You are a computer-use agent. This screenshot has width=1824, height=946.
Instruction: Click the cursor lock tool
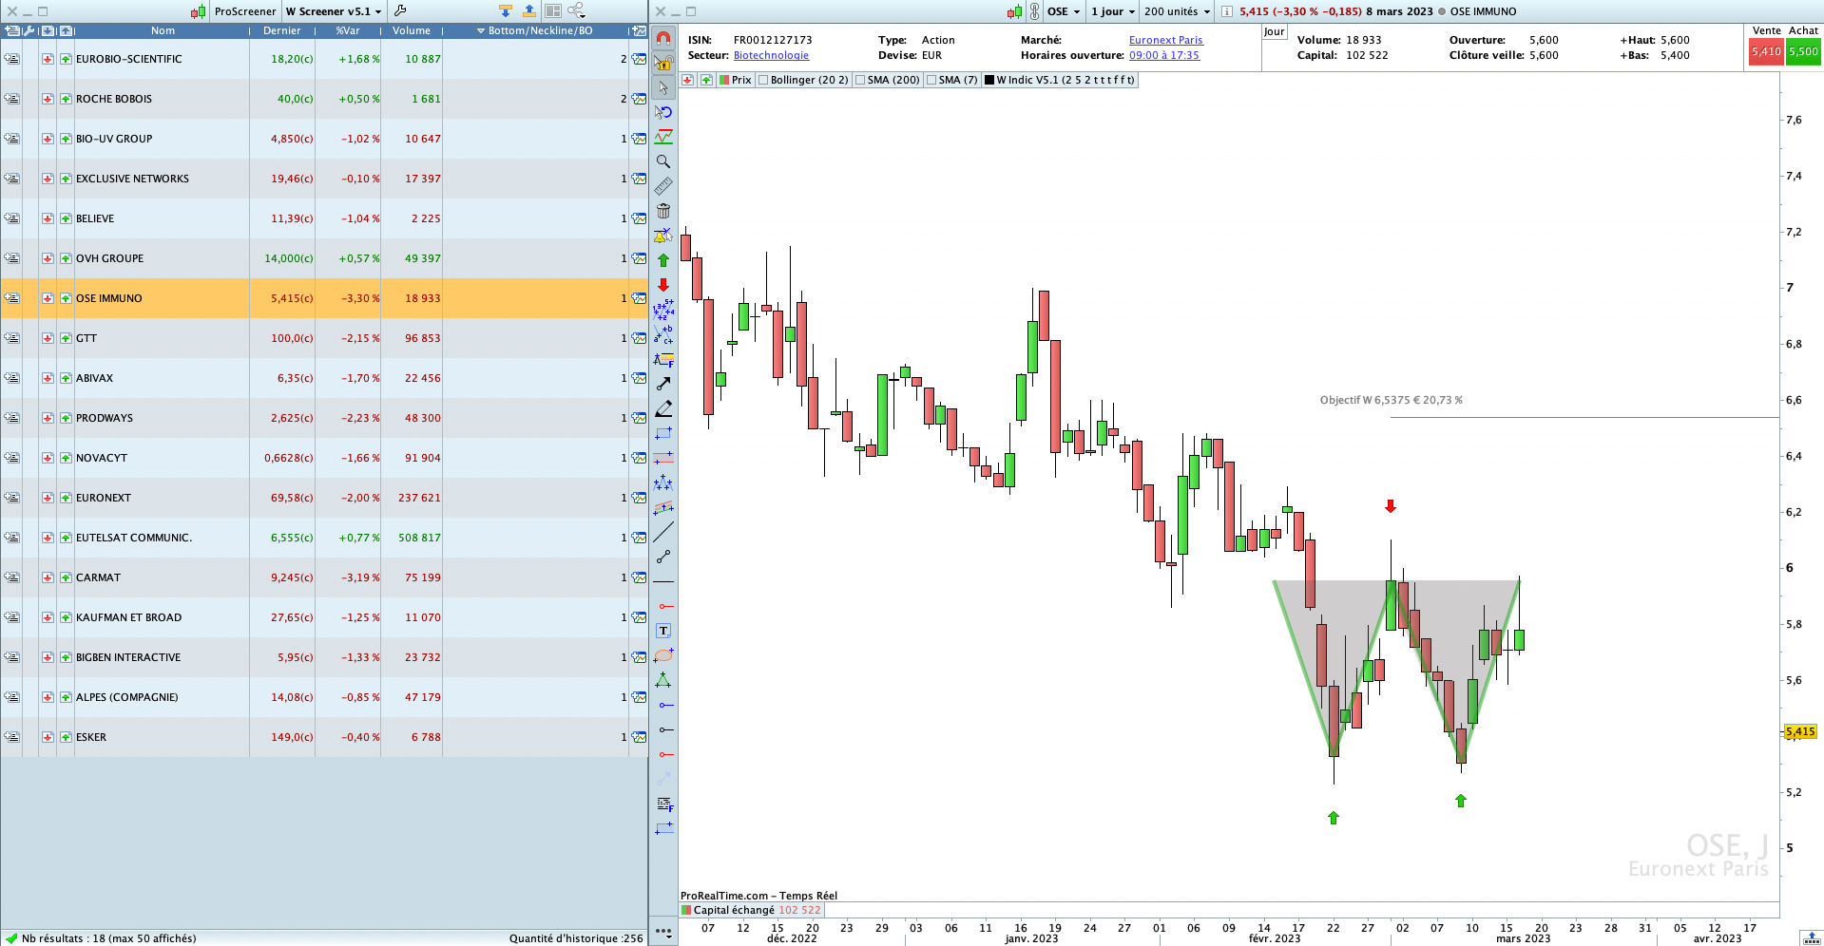pyautogui.click(x=663, y=63)
